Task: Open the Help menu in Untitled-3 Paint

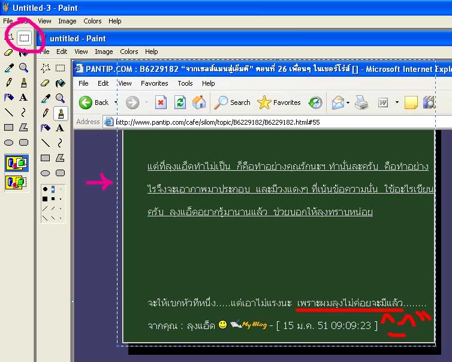Action: (114, 21)
